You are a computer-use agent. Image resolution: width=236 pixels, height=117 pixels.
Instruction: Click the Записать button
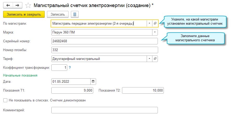coord(58,14)
